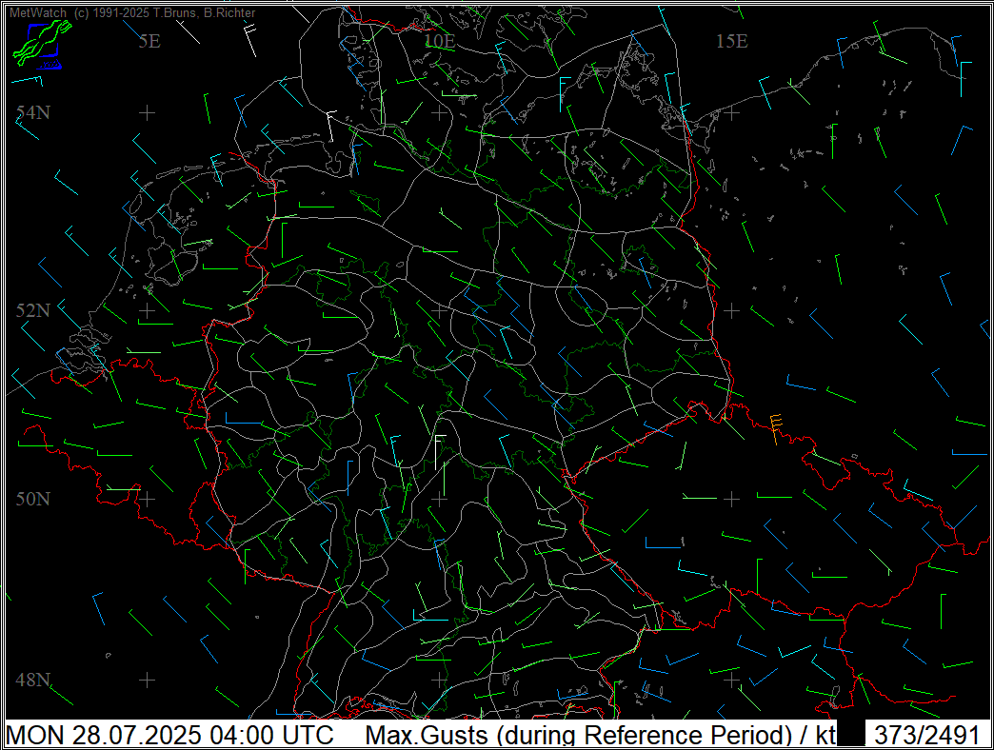Select the 10E longitude label
The image size is (994, 750).
coord(439,41)
